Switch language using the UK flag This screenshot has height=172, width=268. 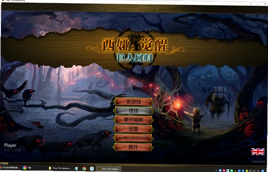point(258,151)
